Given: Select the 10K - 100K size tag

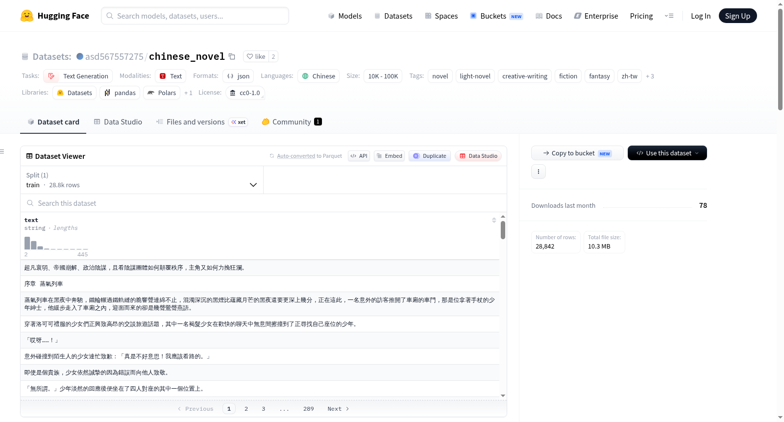Looking at the screenshot, I should point(383,76).
